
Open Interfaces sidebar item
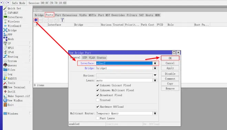click(15, 17)
